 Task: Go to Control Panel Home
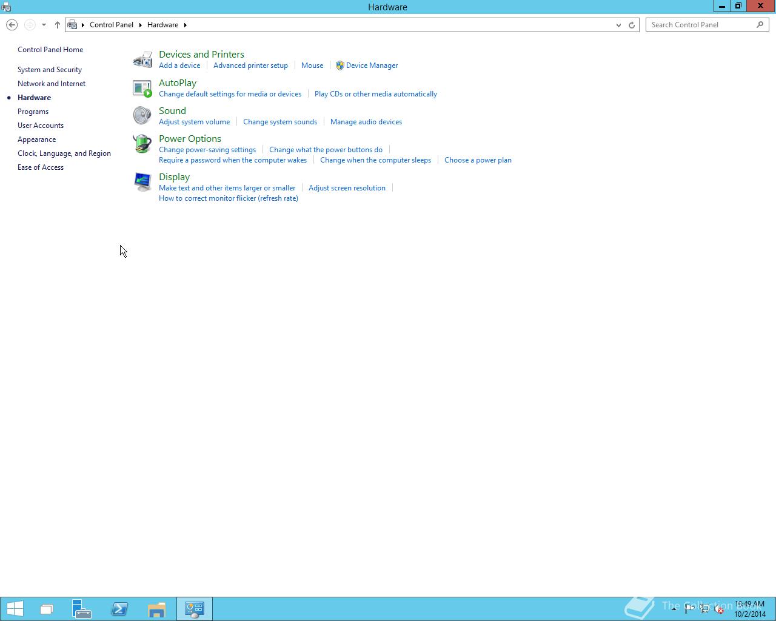pyautogui.click(x=50, y=50)
